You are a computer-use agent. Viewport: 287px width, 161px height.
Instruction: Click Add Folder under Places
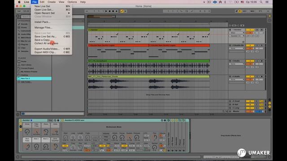(x=26, y=82)
